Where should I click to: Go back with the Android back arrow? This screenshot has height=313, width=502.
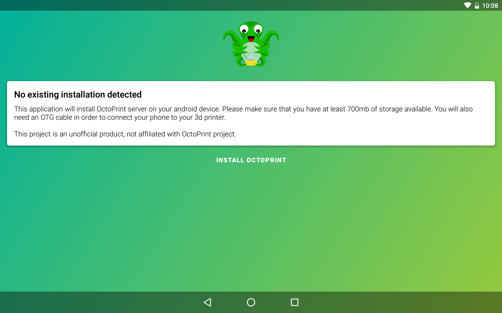[x=207, y=302]
